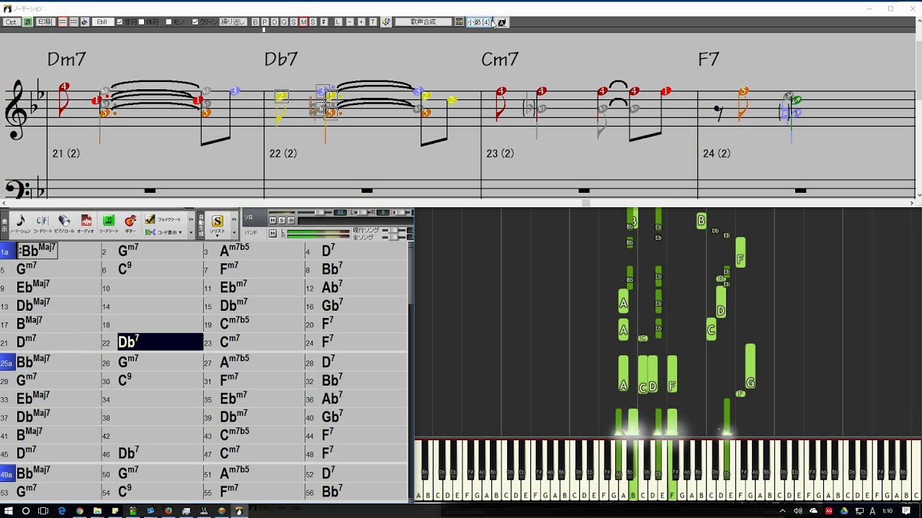Open dropdown arrow under 自動生成 overflow
922x518 pixels.
234,232
